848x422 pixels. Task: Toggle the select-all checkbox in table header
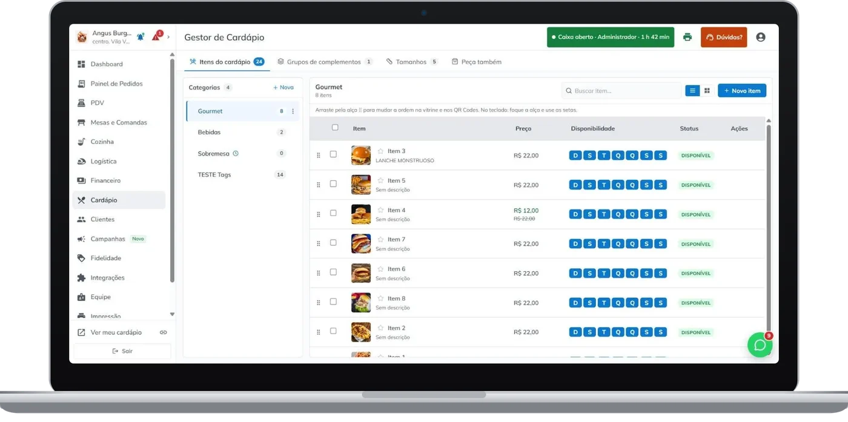[x=335, y=128]
